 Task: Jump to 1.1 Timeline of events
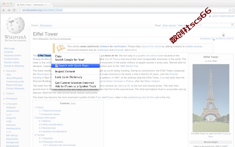pos(50,111)
